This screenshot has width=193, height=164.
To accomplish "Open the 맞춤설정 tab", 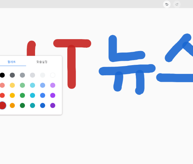I will click(x=42, y=62).
